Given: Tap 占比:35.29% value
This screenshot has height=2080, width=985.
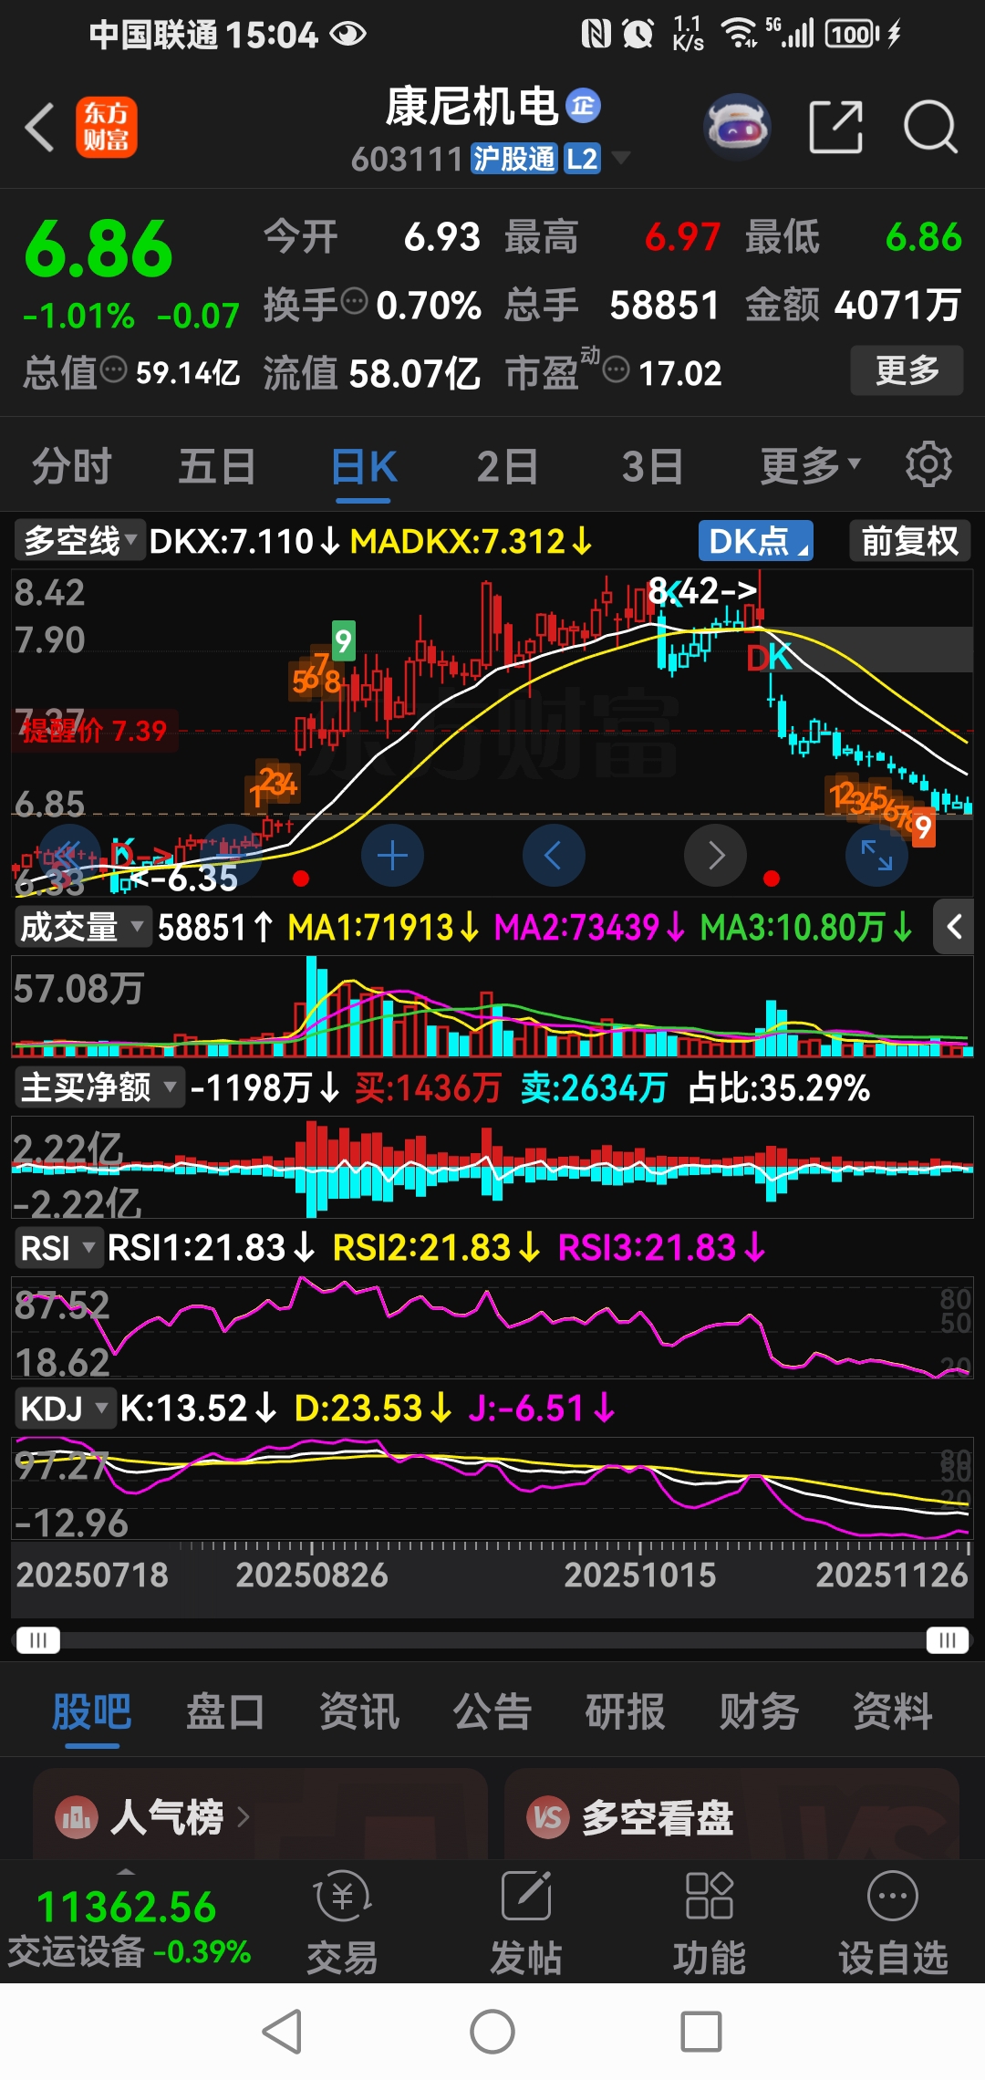Looking at the screenshot, I should click(779, 1087).
